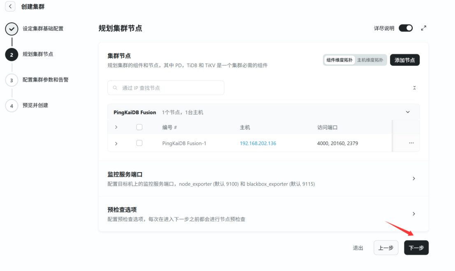Image resolution: width=455 pixels, height=271 pixels.
Task: Click the collapse-all double chevron icon
Action: click(x=414, y=88)
